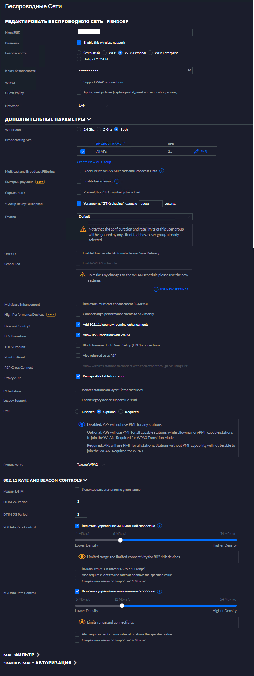Open the Network LAN dropdown
Viewport: 254px width, 676px height.
point(94,106)
